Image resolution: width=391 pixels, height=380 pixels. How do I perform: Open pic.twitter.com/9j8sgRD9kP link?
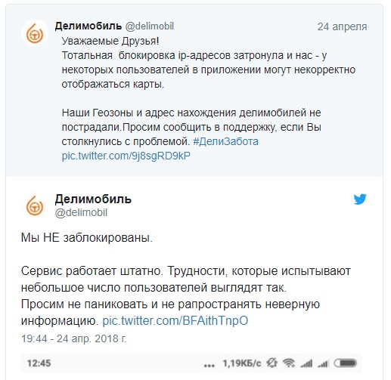point(126,156)
